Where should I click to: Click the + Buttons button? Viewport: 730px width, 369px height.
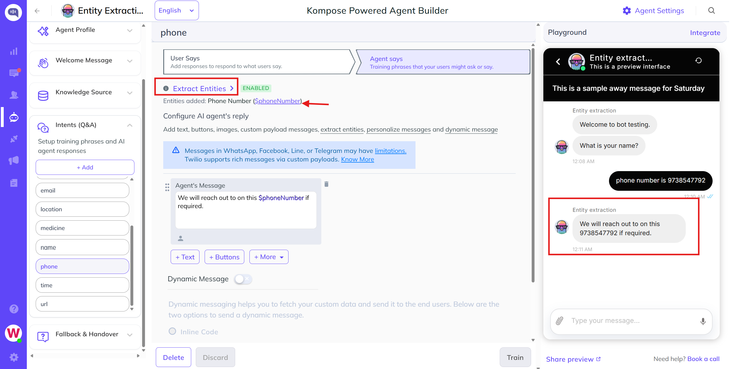click(224, 257)
